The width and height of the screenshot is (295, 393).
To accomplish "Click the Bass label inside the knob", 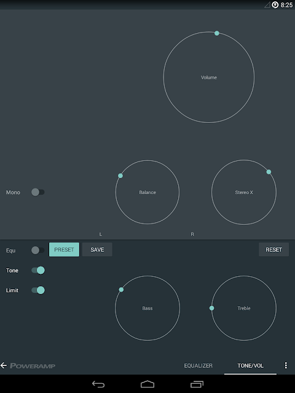I will (x=147, y=308).
